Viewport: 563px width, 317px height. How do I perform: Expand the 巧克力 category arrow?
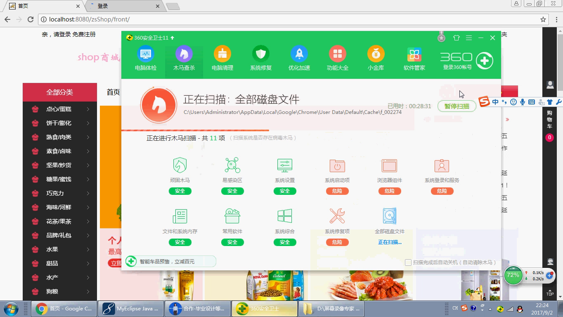88,193
